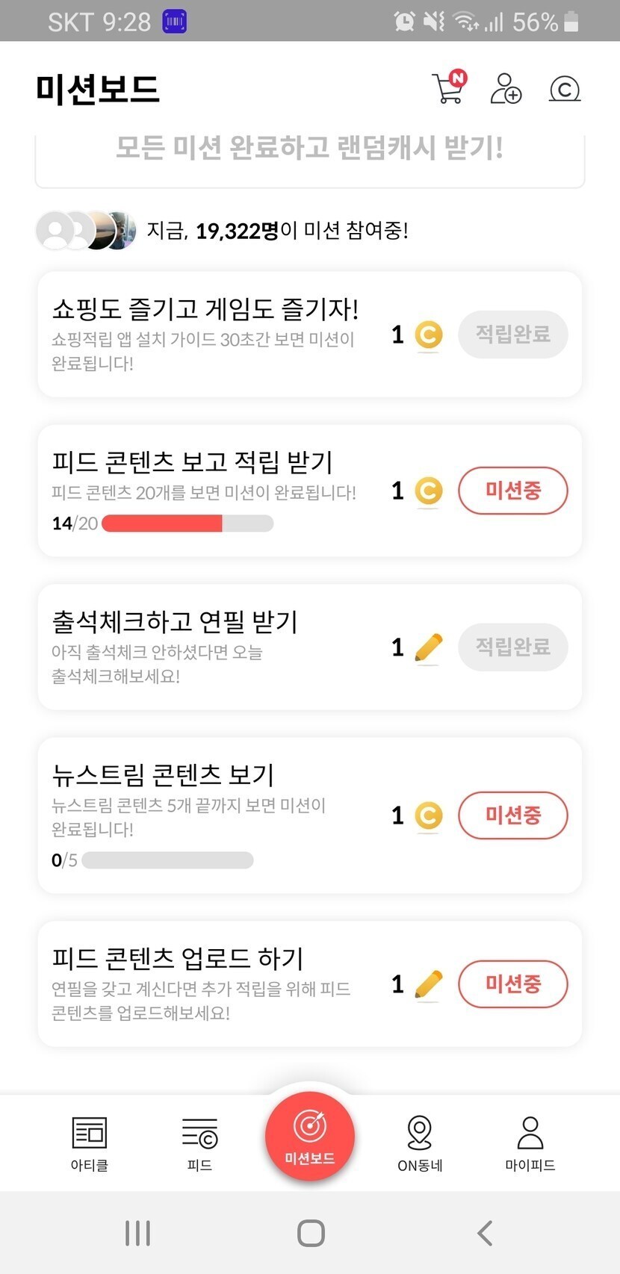Viewport: 620px width, 1274px height.
Task: Open the shopping cart icon
Action: point(449,88)
